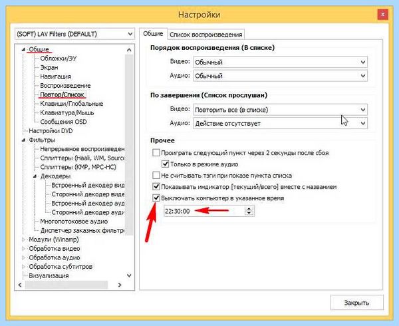Viewport: 399px width, 326px height.
Task: Enable Не считывать тэги checkbox
Action: (156, 176)
